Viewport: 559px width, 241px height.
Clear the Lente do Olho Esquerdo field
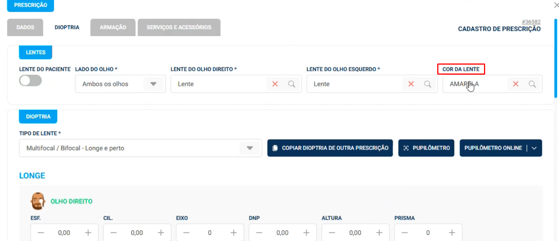pos(411,84)
